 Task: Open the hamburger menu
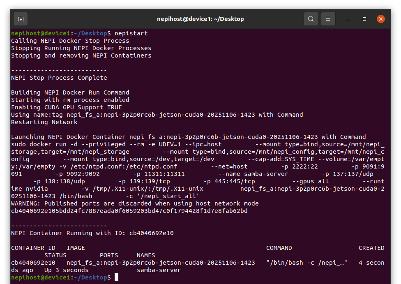[328, 19]
